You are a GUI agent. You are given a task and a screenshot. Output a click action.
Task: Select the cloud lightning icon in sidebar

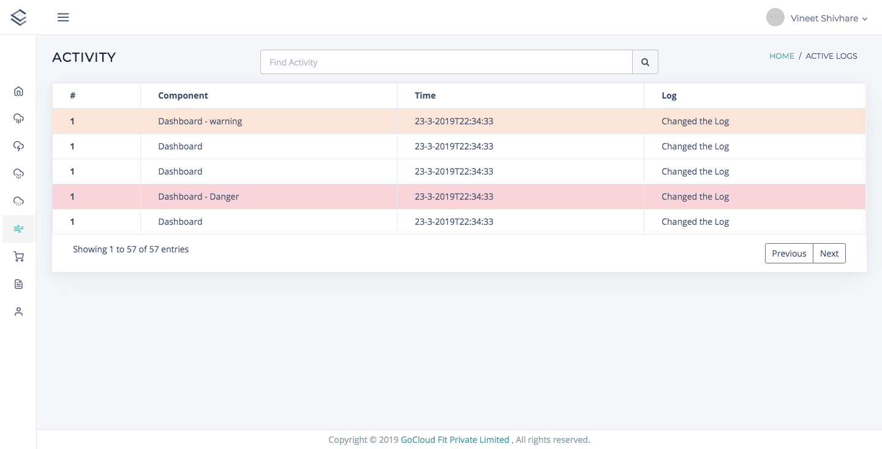coord(18,146)
